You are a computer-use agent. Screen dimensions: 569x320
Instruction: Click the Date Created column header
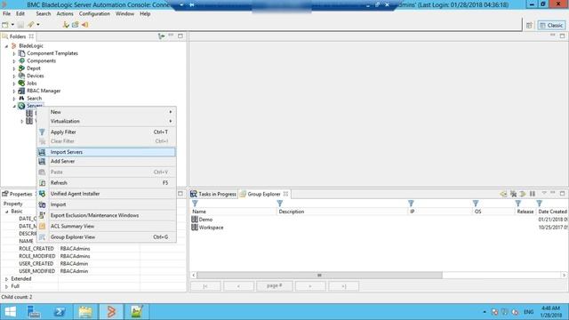(x=552, y=212)
